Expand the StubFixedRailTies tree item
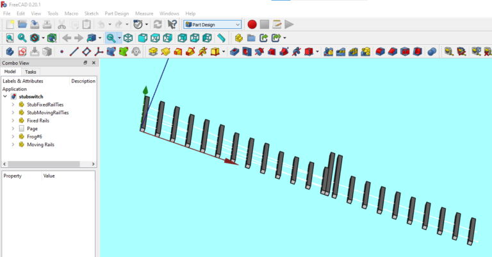The image size is (492, 257). point(13,104)
